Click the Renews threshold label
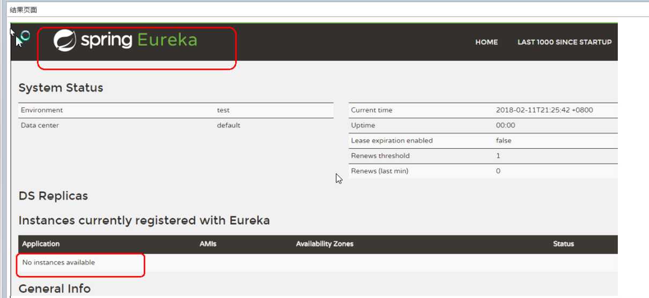The image size is (649, 298). [380, 156]
